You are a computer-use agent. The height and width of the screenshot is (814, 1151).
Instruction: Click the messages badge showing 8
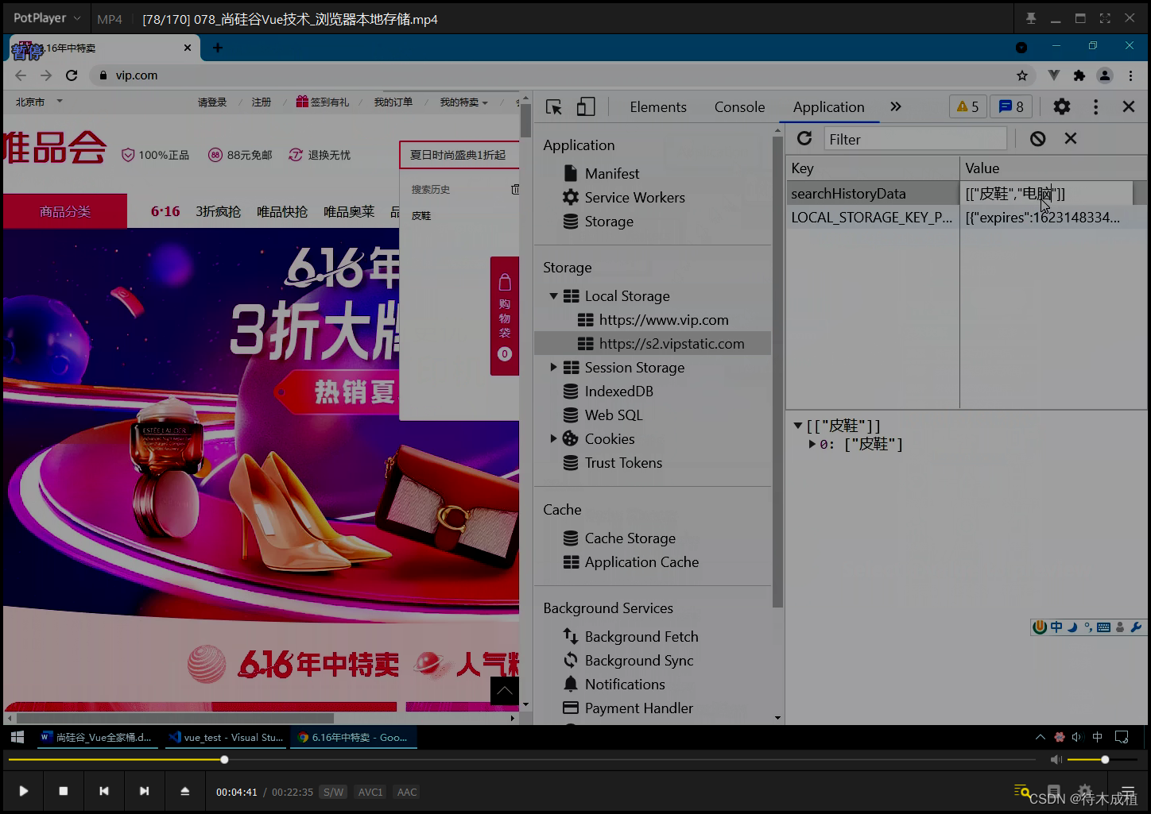click(x=1011, y=106)
